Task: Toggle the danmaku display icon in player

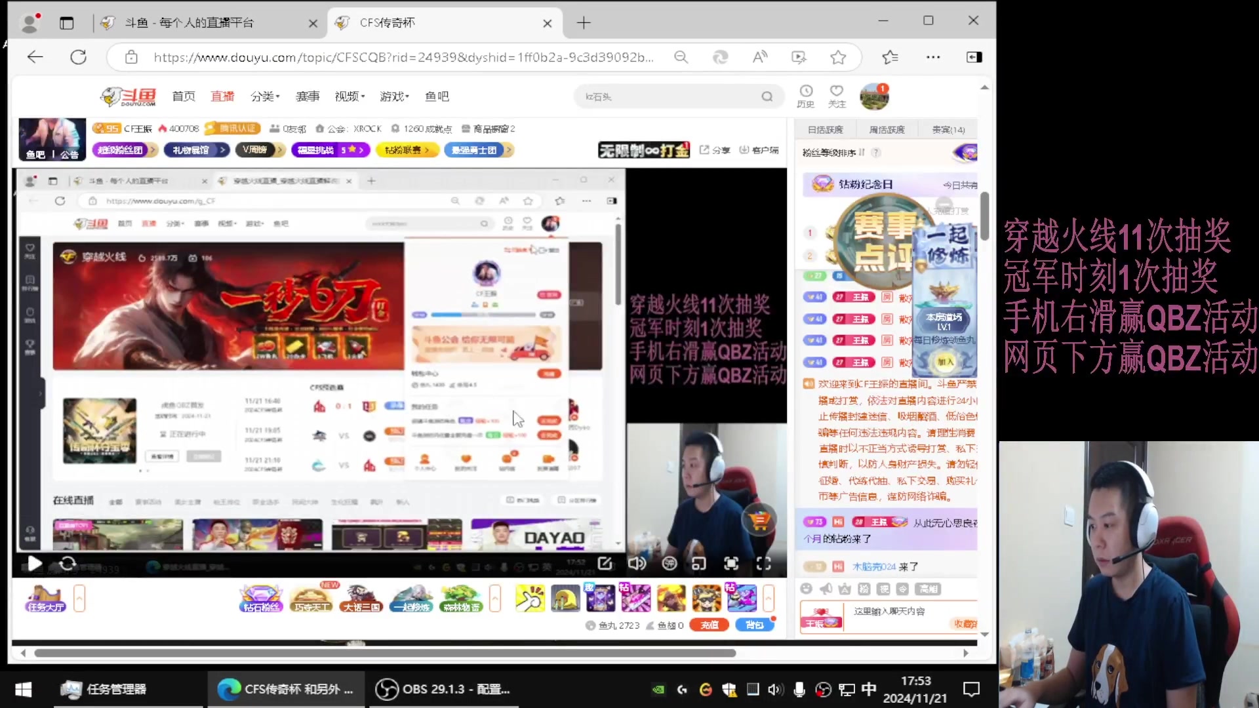Action: (x=669, y=563)
